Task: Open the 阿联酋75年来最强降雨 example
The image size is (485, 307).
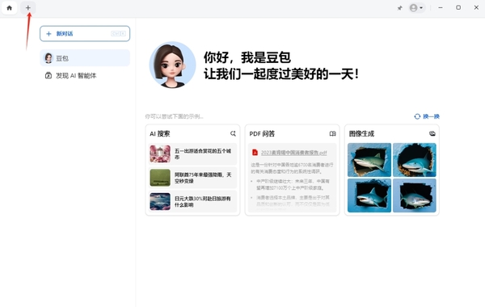Action: point(192,178)
